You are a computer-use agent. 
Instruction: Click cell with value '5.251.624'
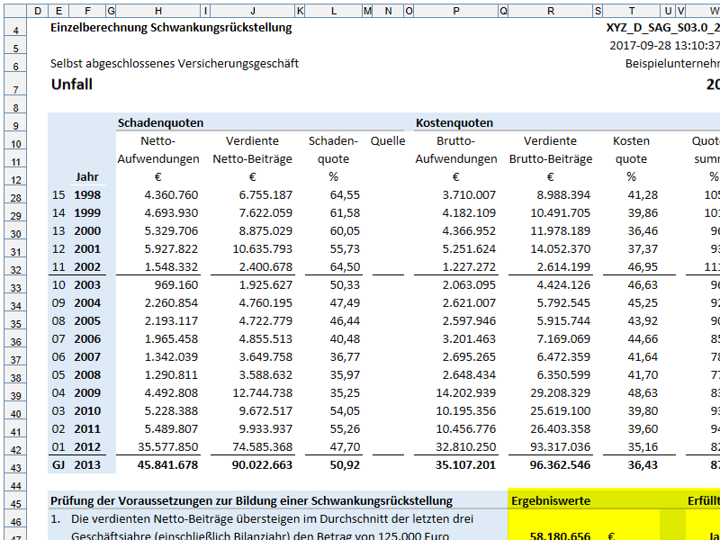pos(469,249)
